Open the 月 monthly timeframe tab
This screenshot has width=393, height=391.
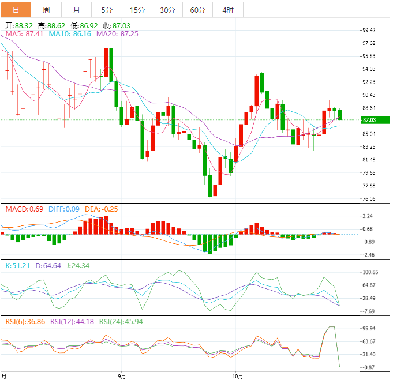[77, 10]
